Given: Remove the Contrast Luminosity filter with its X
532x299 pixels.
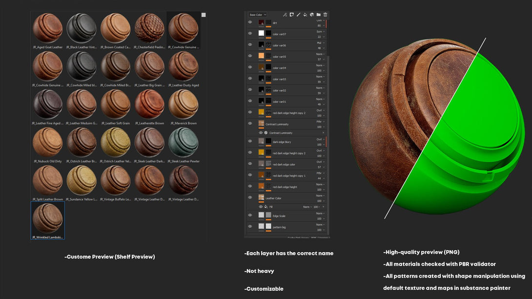Looking at the screenshot, I should tap(323, 133).
